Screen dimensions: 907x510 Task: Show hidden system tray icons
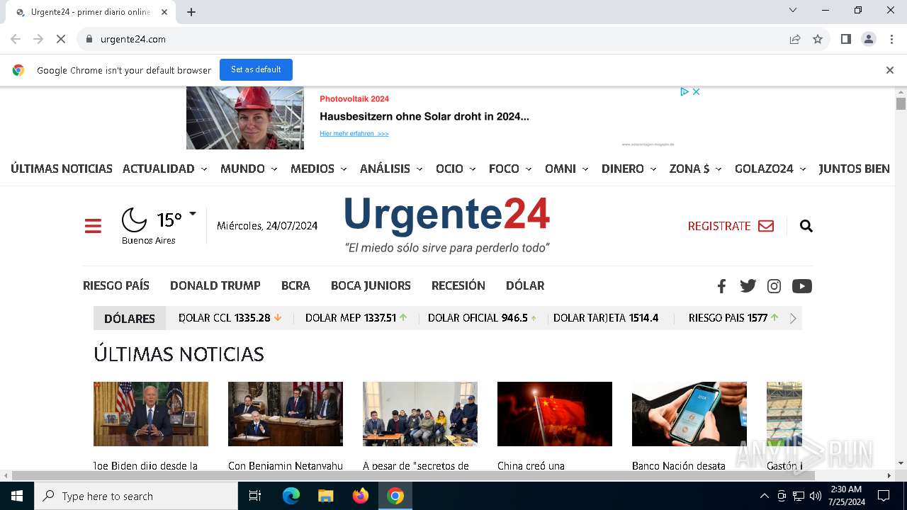(x=764, y=496)
